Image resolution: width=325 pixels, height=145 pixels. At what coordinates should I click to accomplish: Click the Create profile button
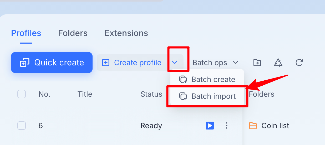point(132,63)
